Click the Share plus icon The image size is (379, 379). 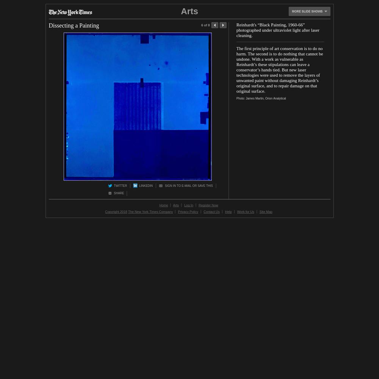[x=110, y=193]
